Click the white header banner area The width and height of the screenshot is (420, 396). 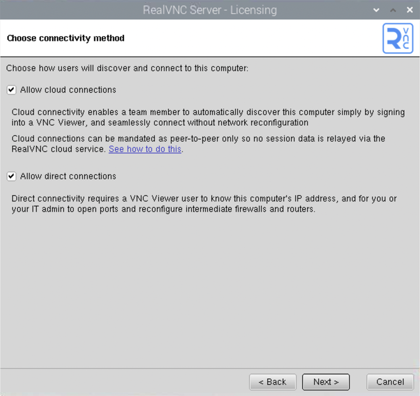210,38
